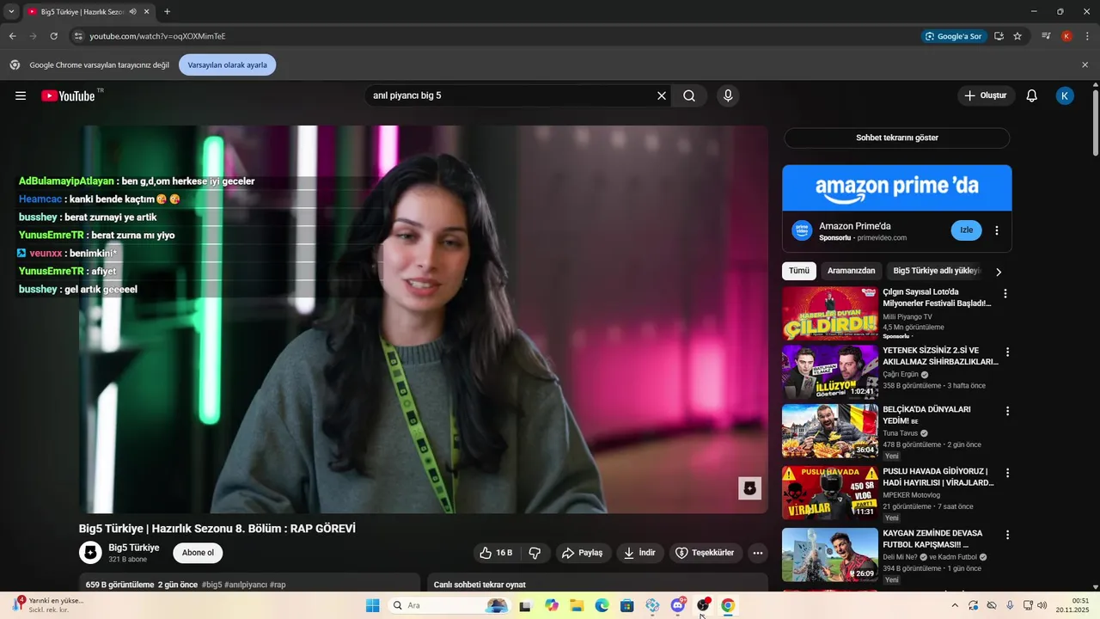Mute tab via speaker icon on tab
The height and width of the screenshot is (619, 1100).
(133, 12)
